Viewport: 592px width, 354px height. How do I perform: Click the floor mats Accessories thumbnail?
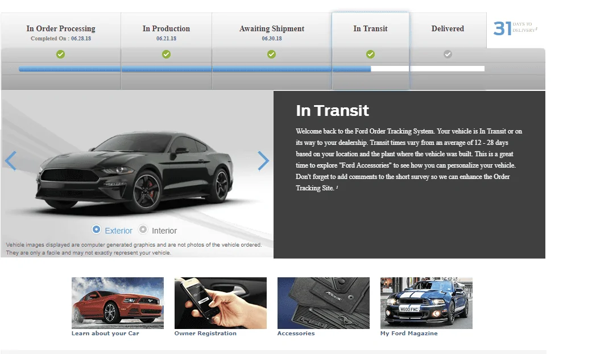tap(324, 303)
